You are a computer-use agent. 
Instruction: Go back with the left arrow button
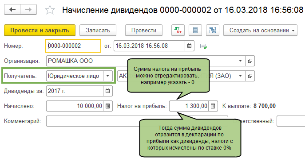coord(12,9)
